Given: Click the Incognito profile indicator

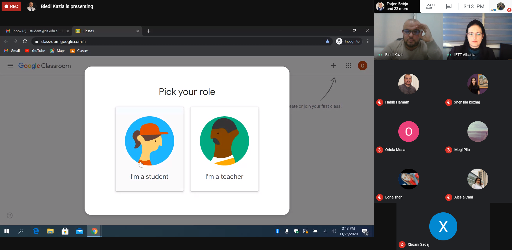Looking at the screenshot, I should 348,41.
